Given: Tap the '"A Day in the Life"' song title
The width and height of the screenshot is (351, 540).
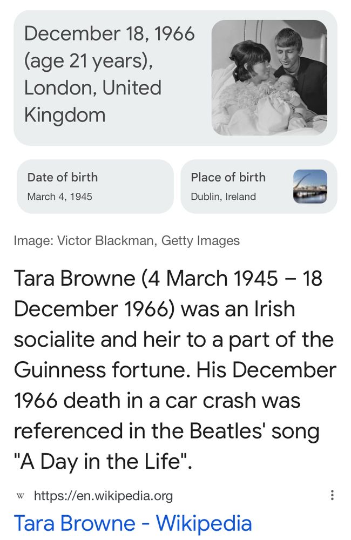Looking at the screenshot, I should coord(103,462).
